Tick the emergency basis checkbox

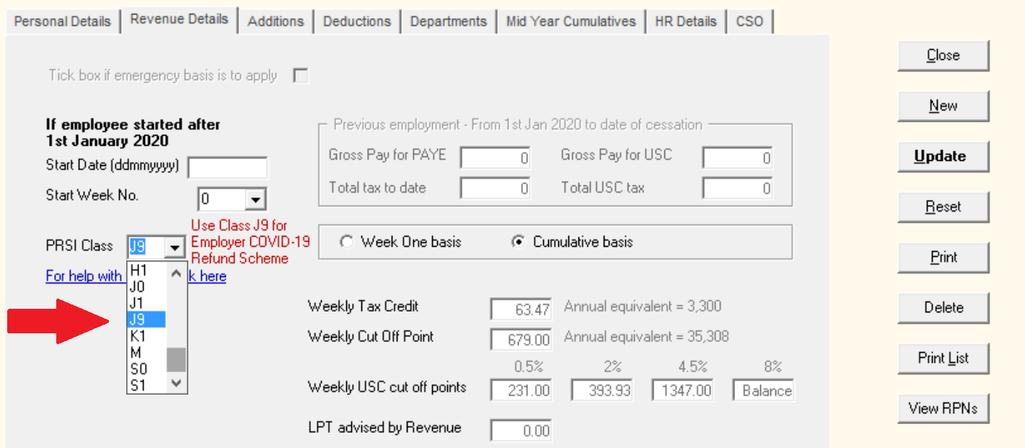pyautogui.click(x=300, y=76)
